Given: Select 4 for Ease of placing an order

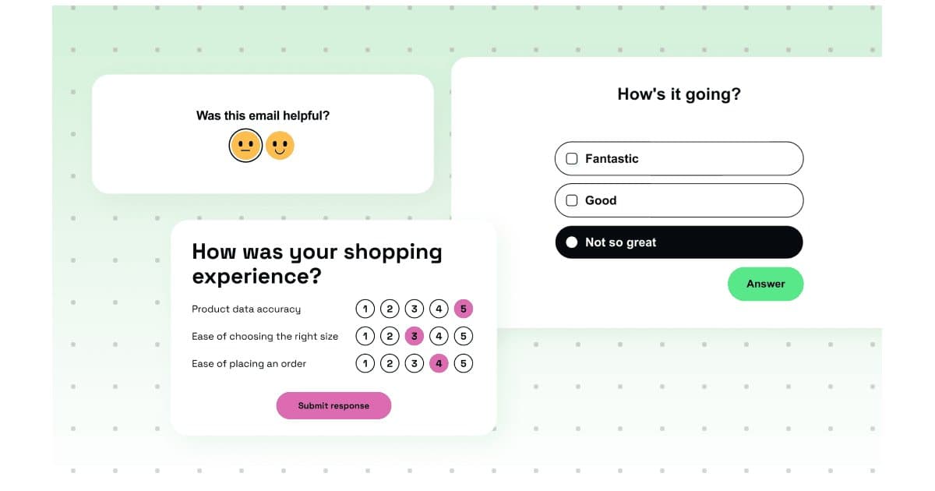Looking at the screenshot, I should (x=439, y=364).
